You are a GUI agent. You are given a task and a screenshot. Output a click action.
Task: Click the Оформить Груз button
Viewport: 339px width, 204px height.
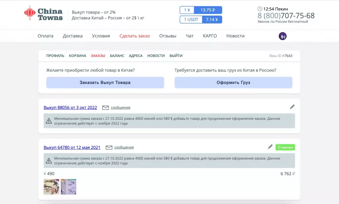click(x=233, y=83)
